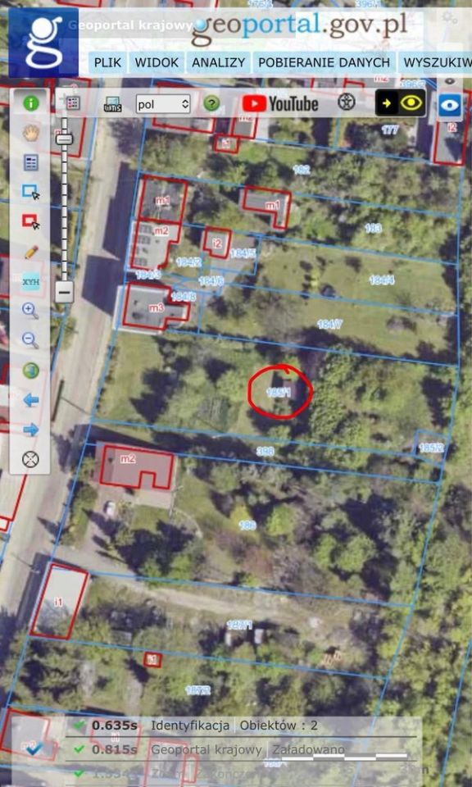Select the green info identification tool
Image resolution: width=472 pixels, height=787 pixels.
[x=31, y=103]
